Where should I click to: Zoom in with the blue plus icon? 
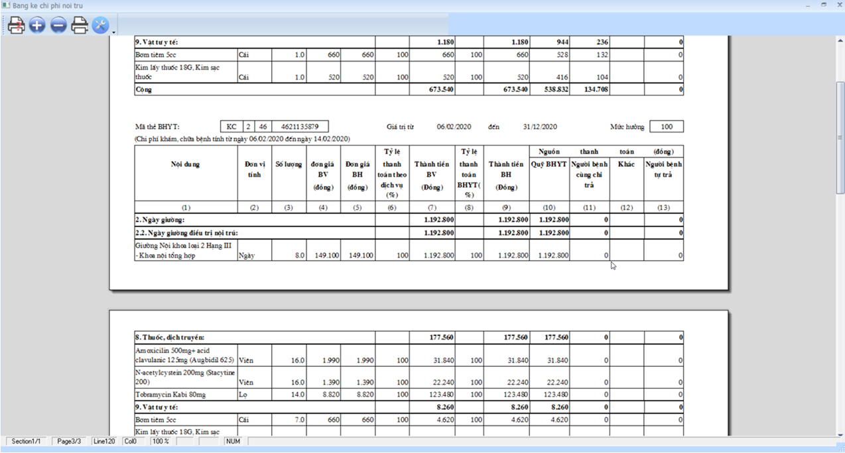(37, 25)
